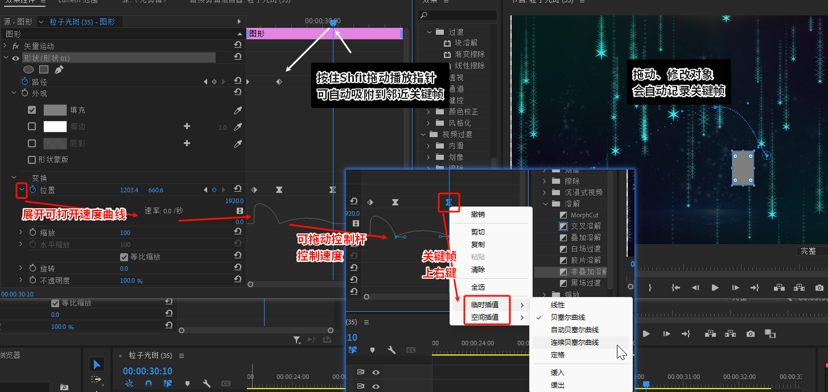The width and height of the screenshot is (828, 392).
Task: Open the 完整 playback resolution dropdown
Action: (x=811, y=251)
